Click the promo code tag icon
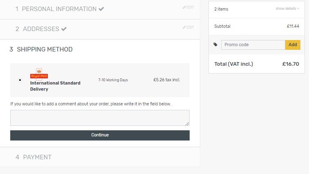 (215, 45)
